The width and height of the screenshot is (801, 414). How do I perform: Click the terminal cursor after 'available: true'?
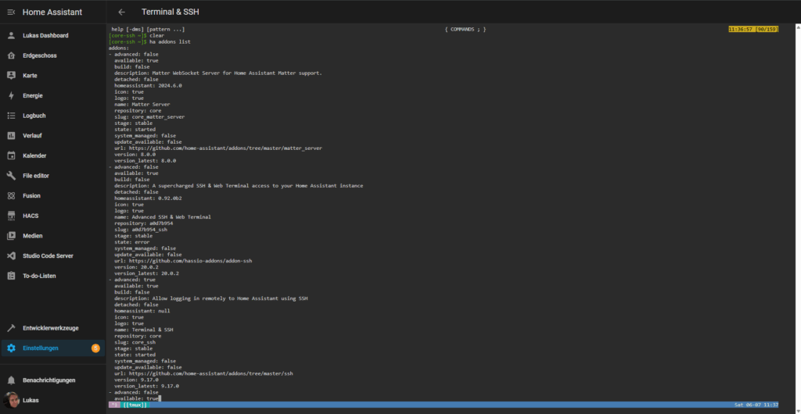(160, 398)
